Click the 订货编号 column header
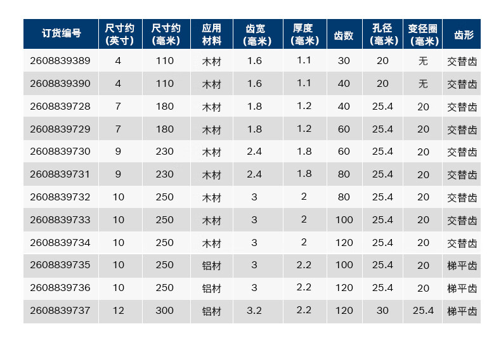 point(61,33)
